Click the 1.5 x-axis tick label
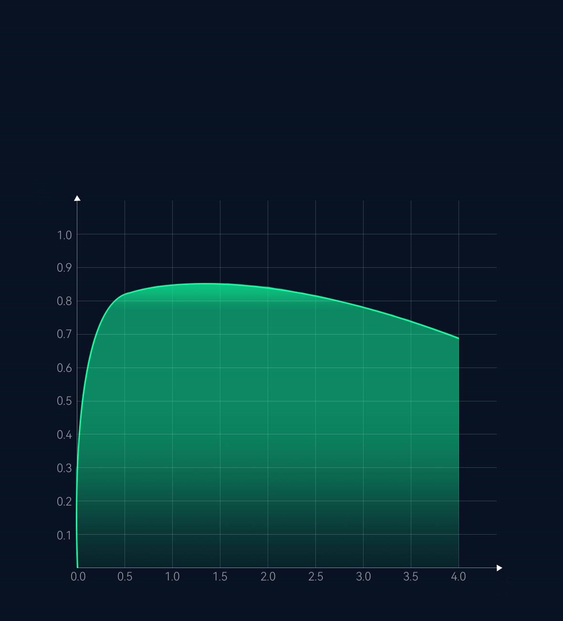563x621 pixels. click(x=220, y=577)
